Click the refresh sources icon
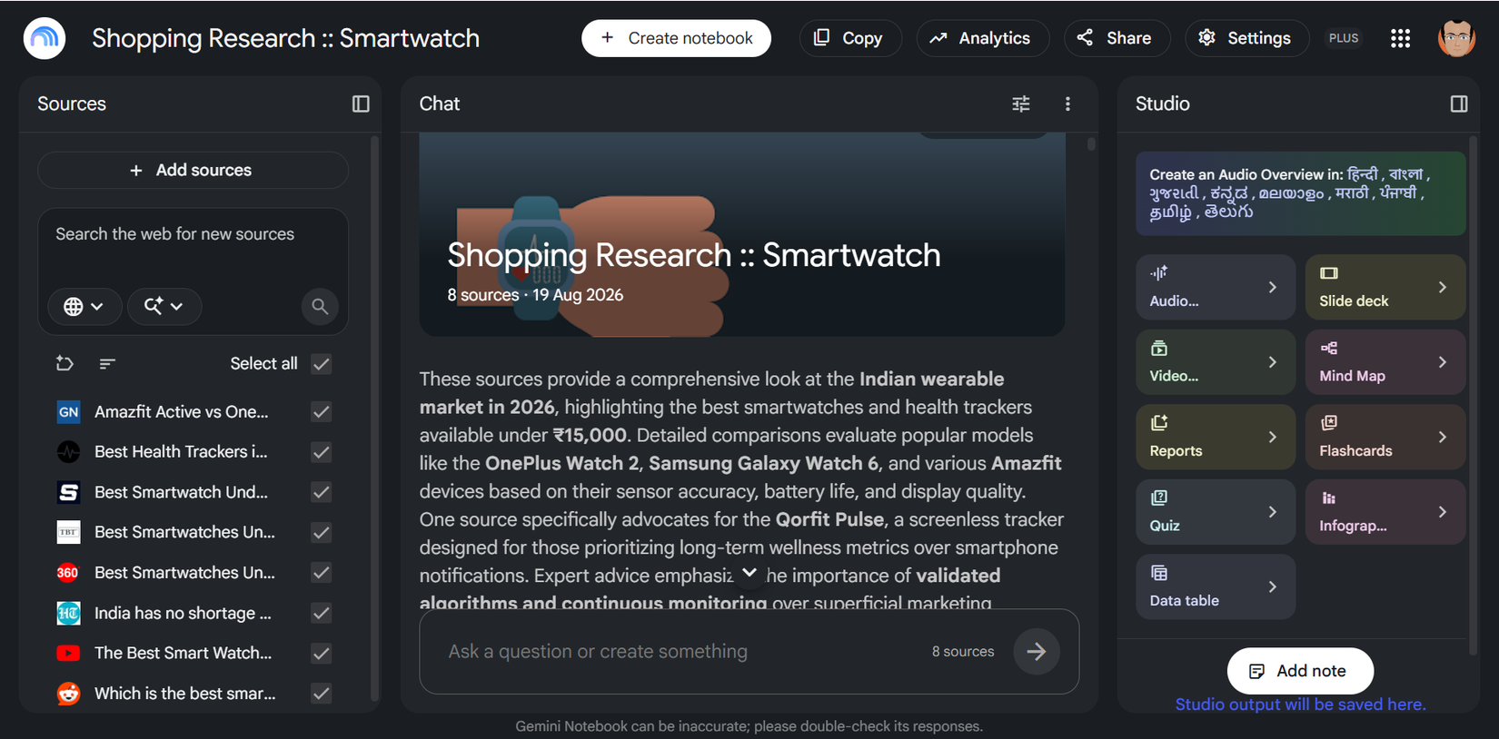Screen dimensions: 1499x739 (65, 363)
